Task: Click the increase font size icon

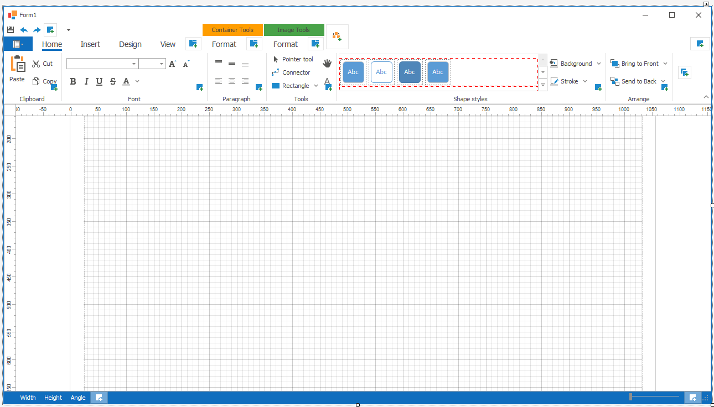Action: tap(173, 64)
